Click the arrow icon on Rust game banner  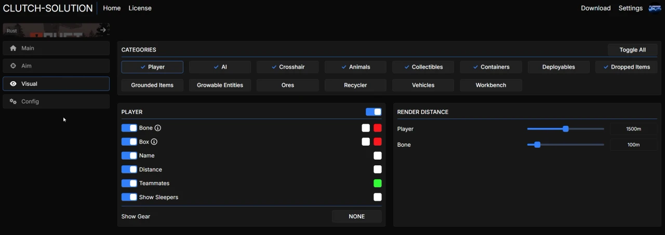pyautogui.click(x=103, y=30)
